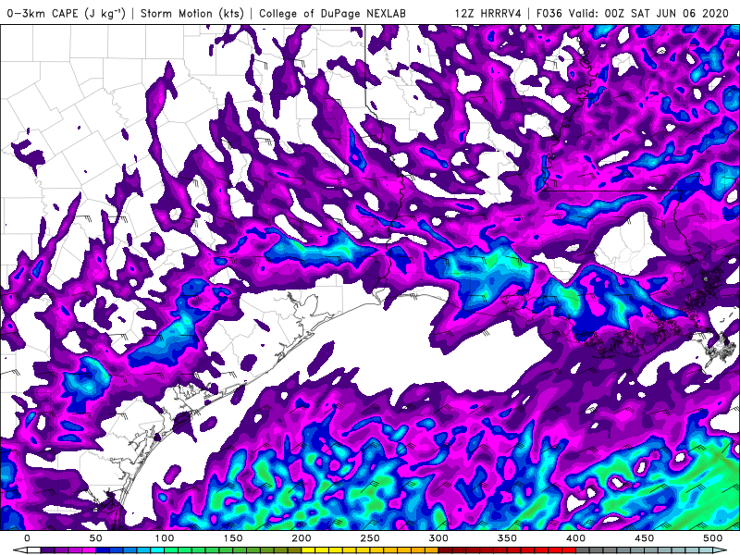Click the "12Z HRRRV4" model run label

[x=488, y=13]
